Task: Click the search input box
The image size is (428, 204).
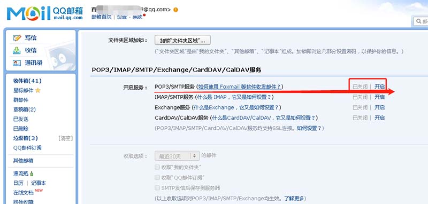Action: click(421, 21)
